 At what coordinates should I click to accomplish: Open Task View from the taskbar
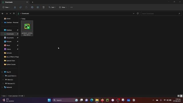pyautogui.click(x=81, y=100)
